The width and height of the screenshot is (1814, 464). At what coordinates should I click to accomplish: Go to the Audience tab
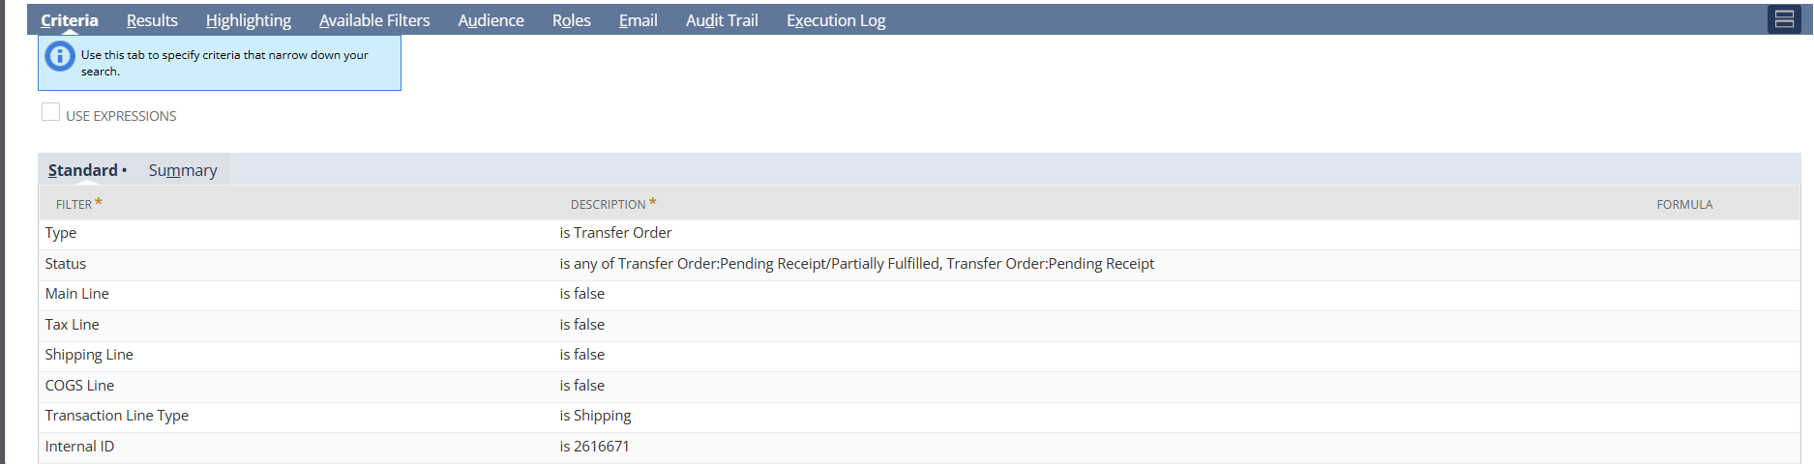491,20
